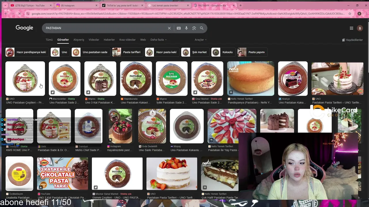Expand the Daha fazla dropdown
This screenshot has height=207, width=369.
[159, 40]
